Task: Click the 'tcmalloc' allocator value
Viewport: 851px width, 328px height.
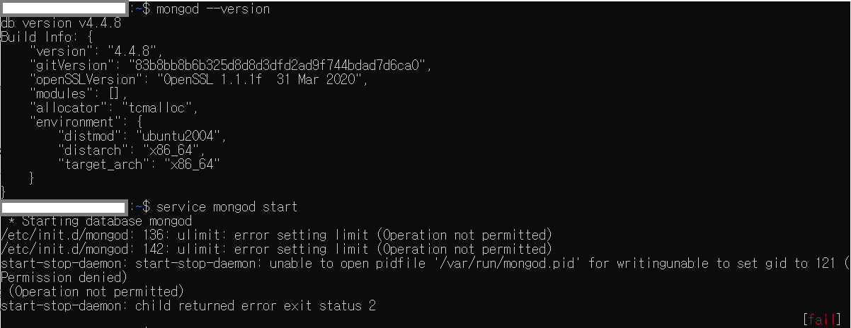Action: pyautogui.click(x=160, y=108)
